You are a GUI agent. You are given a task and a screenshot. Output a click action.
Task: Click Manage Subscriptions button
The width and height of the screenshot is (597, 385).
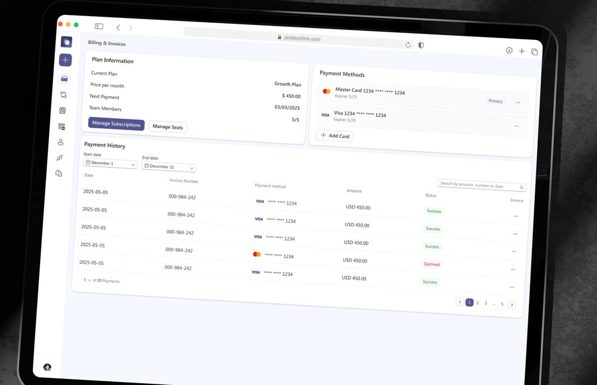116,124
